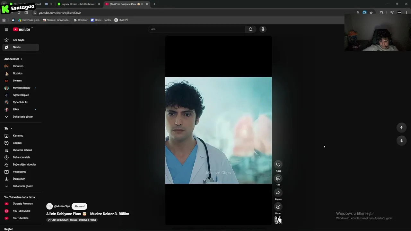Open Shazam bookmark
The width and height of the screenshot is (411, 231).
[57, 20]
